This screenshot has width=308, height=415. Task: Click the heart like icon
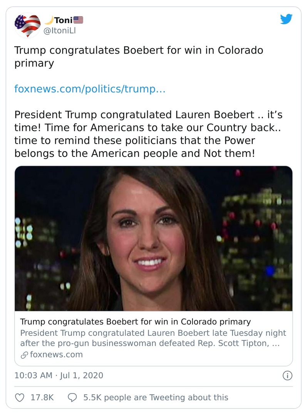pos(20,397)
